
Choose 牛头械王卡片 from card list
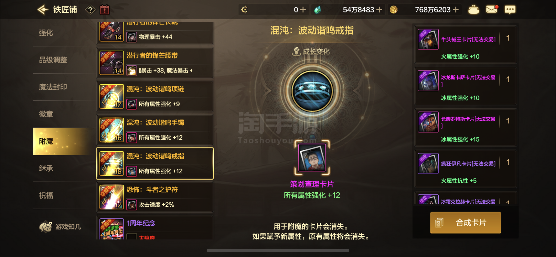pyautogui.click(x=465, y=45)
